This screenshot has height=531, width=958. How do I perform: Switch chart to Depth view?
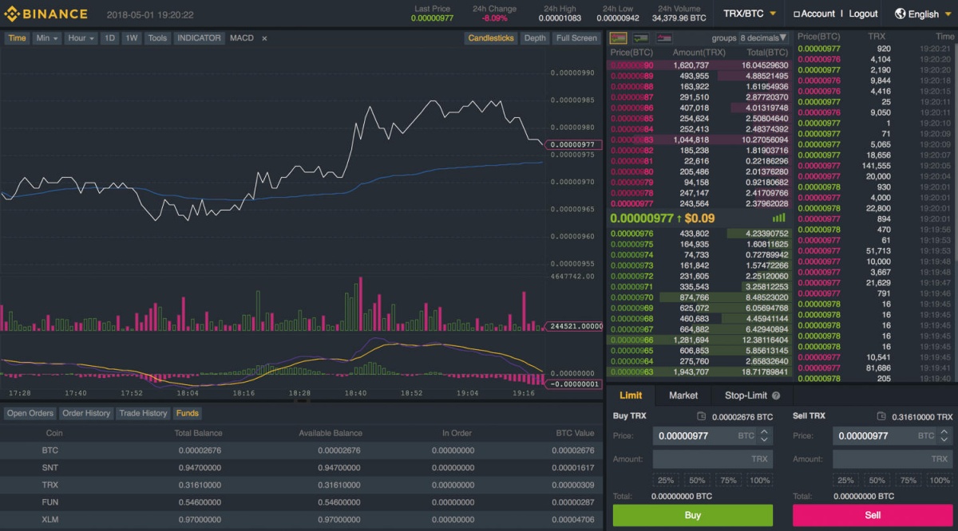coord(535,38)
